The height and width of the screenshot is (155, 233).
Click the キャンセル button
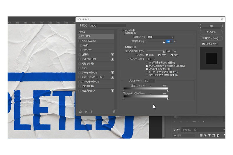[x=211, y=32]
